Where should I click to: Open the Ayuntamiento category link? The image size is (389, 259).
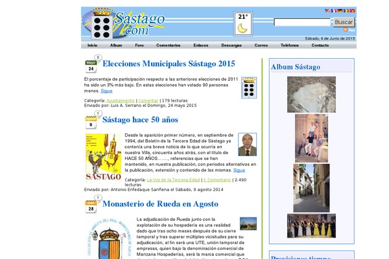[121, 100]
